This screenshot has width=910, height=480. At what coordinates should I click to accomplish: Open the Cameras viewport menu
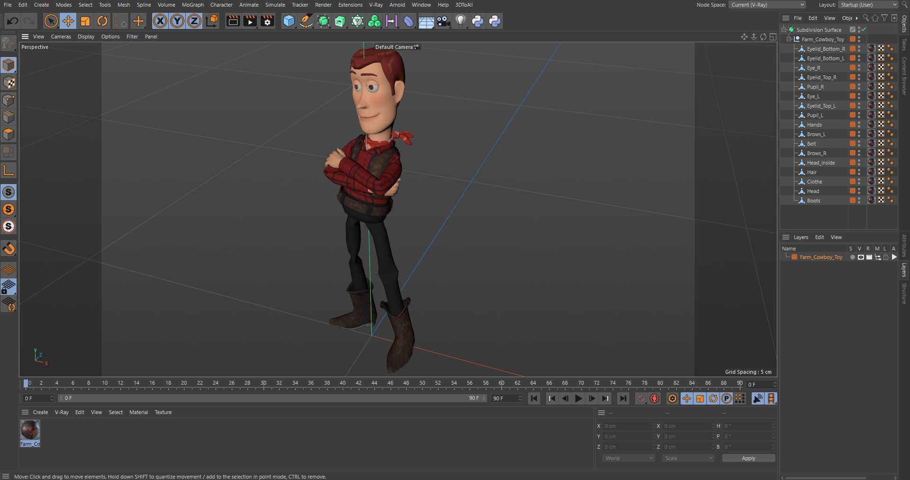point(61,37)
